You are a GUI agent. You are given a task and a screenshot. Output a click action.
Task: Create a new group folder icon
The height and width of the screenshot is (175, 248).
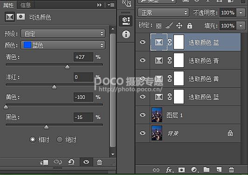click(x=207, y=169)
